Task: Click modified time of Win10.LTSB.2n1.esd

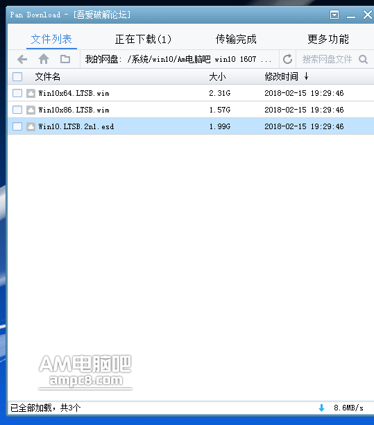Action: click(304, 126)
